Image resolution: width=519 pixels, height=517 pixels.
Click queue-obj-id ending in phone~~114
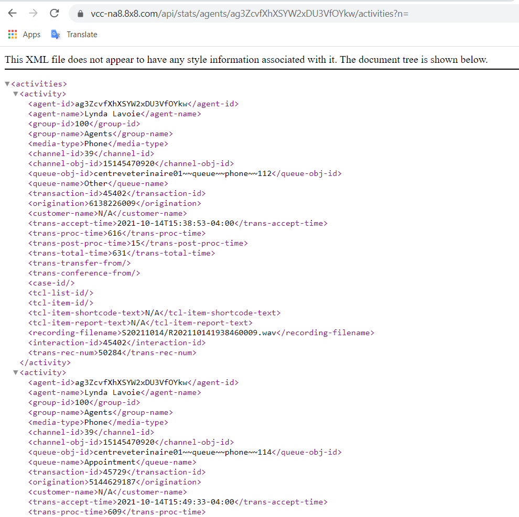coord(185,453)
